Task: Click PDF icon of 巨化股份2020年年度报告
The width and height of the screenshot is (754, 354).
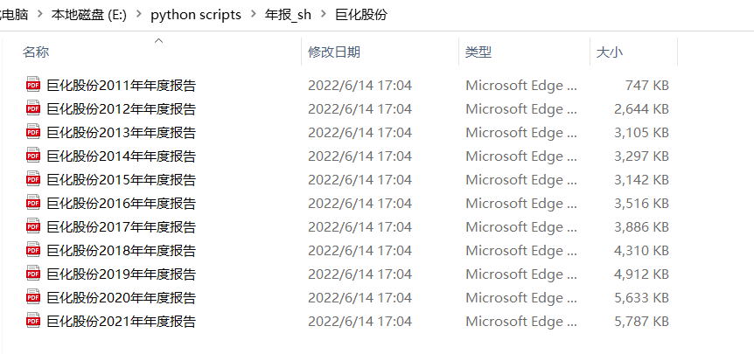Action: (33, 297)
